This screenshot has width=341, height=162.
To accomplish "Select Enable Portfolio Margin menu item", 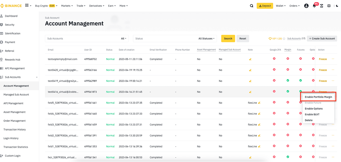I will pos(319,97).
